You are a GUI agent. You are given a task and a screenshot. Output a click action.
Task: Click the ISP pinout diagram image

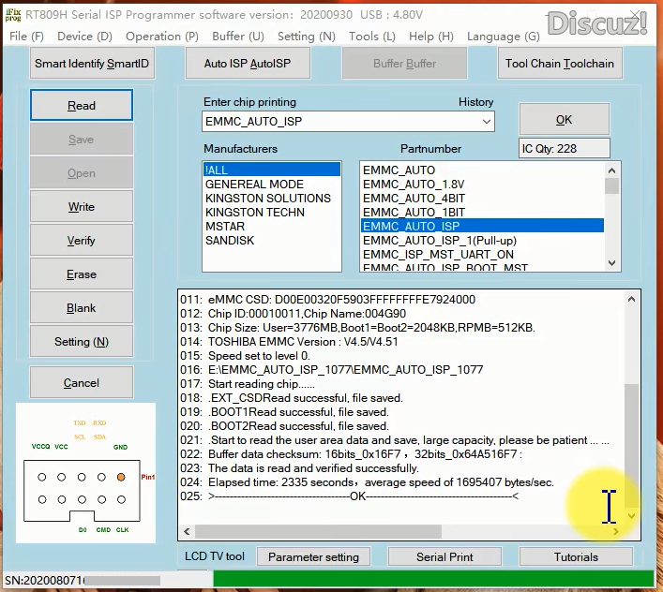(x=85, y=473)
